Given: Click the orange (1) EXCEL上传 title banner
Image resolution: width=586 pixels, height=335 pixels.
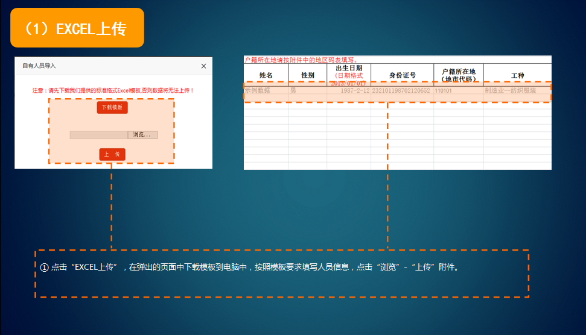Looking at the screenshot, I should pos(77,28).
